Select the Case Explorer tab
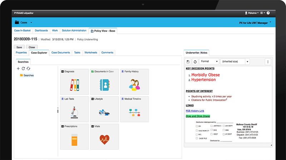This screenshot has height=160, width=286. (x=39, y=53)
